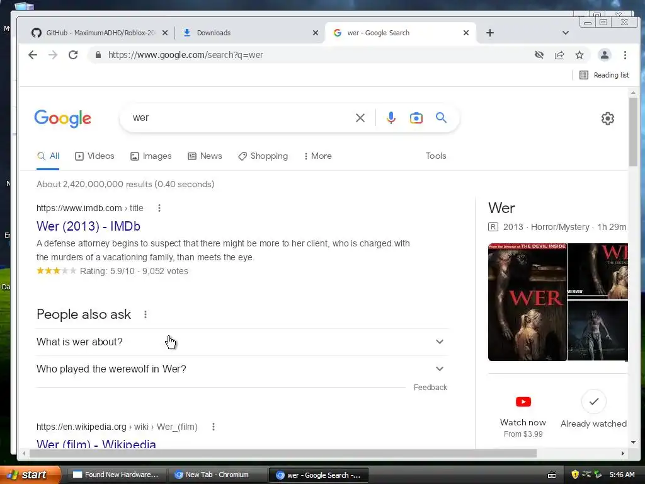Screen dimensions: 645x484
Task: Open the Windows Start menu
Action: [x=30, y=475]
